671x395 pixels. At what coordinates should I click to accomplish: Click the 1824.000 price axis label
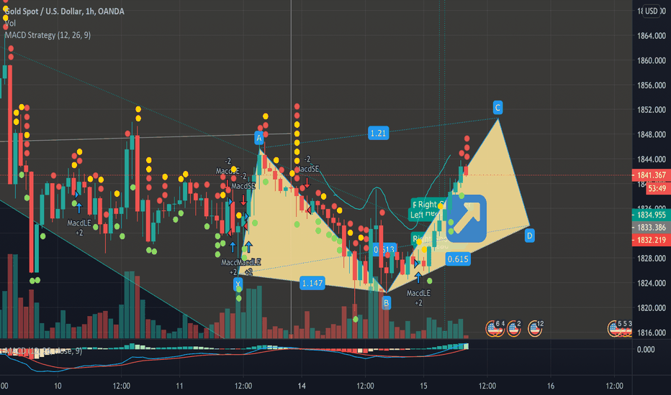coord(652,283)
